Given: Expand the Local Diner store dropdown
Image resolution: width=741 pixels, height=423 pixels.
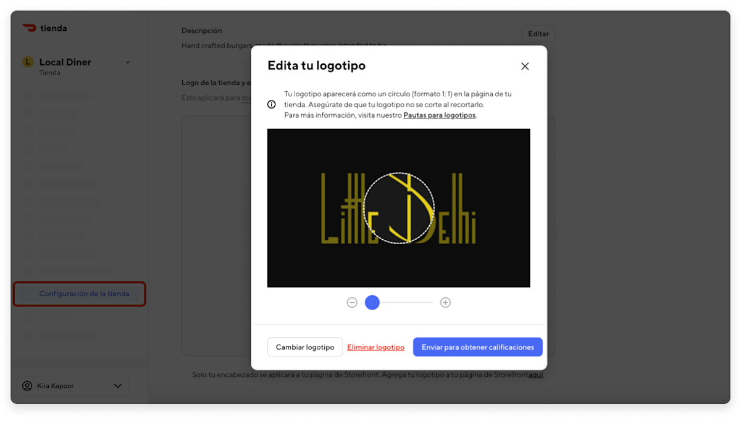Looking at the screenshot, I should click(x=128, y=62).
